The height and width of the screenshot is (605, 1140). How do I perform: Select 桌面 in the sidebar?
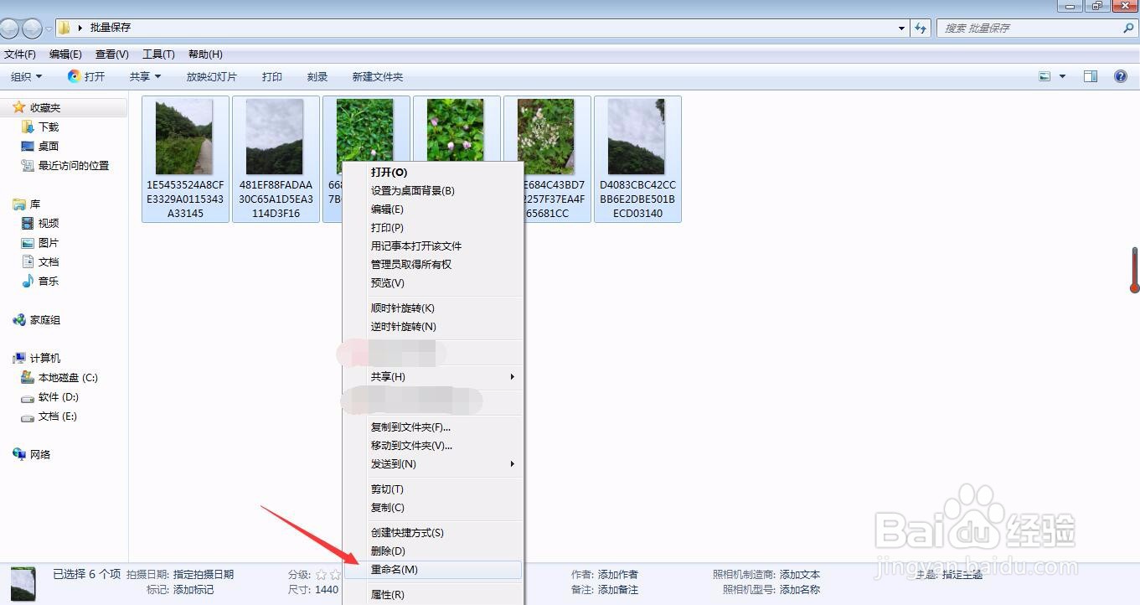[x=49, y=147]
